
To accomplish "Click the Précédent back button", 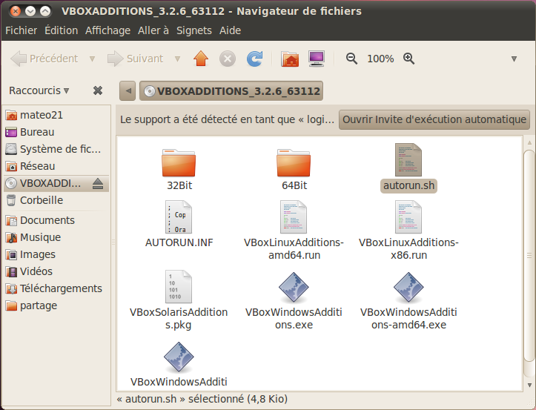I will (44, 59).
